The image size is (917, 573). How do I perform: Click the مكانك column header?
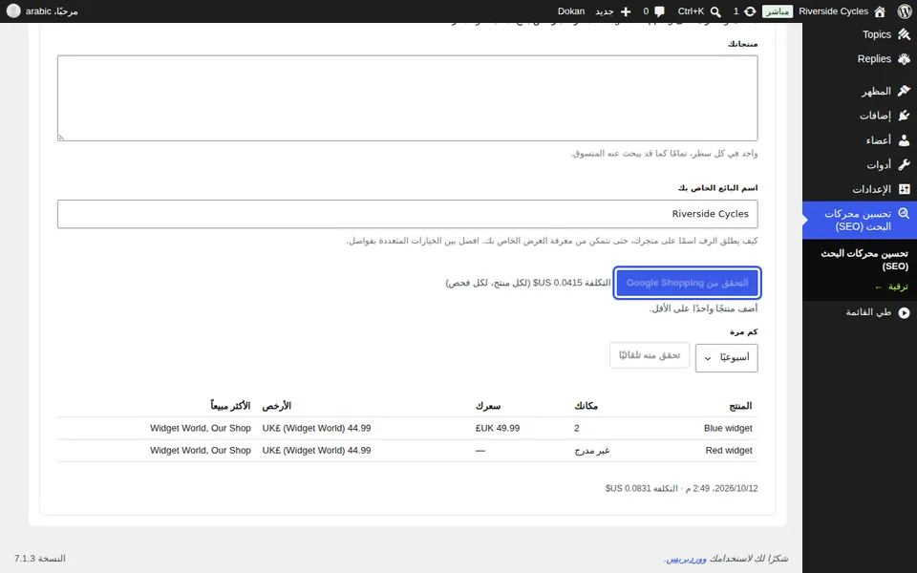(586, 406)
